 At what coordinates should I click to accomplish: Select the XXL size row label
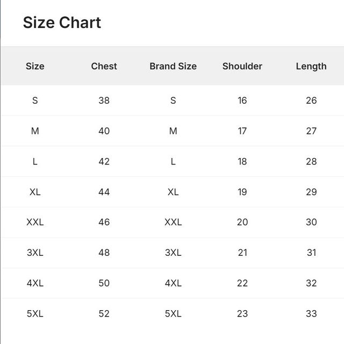click(35, 222)
